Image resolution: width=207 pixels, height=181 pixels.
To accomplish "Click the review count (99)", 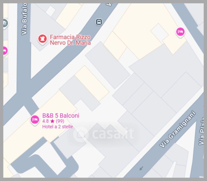I will tap(60, 121).
